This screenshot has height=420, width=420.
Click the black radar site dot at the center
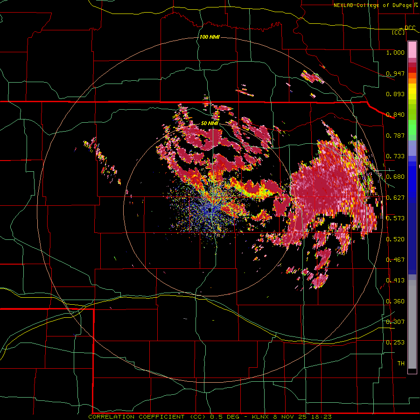pyautogui.click(x=209, y=210)
